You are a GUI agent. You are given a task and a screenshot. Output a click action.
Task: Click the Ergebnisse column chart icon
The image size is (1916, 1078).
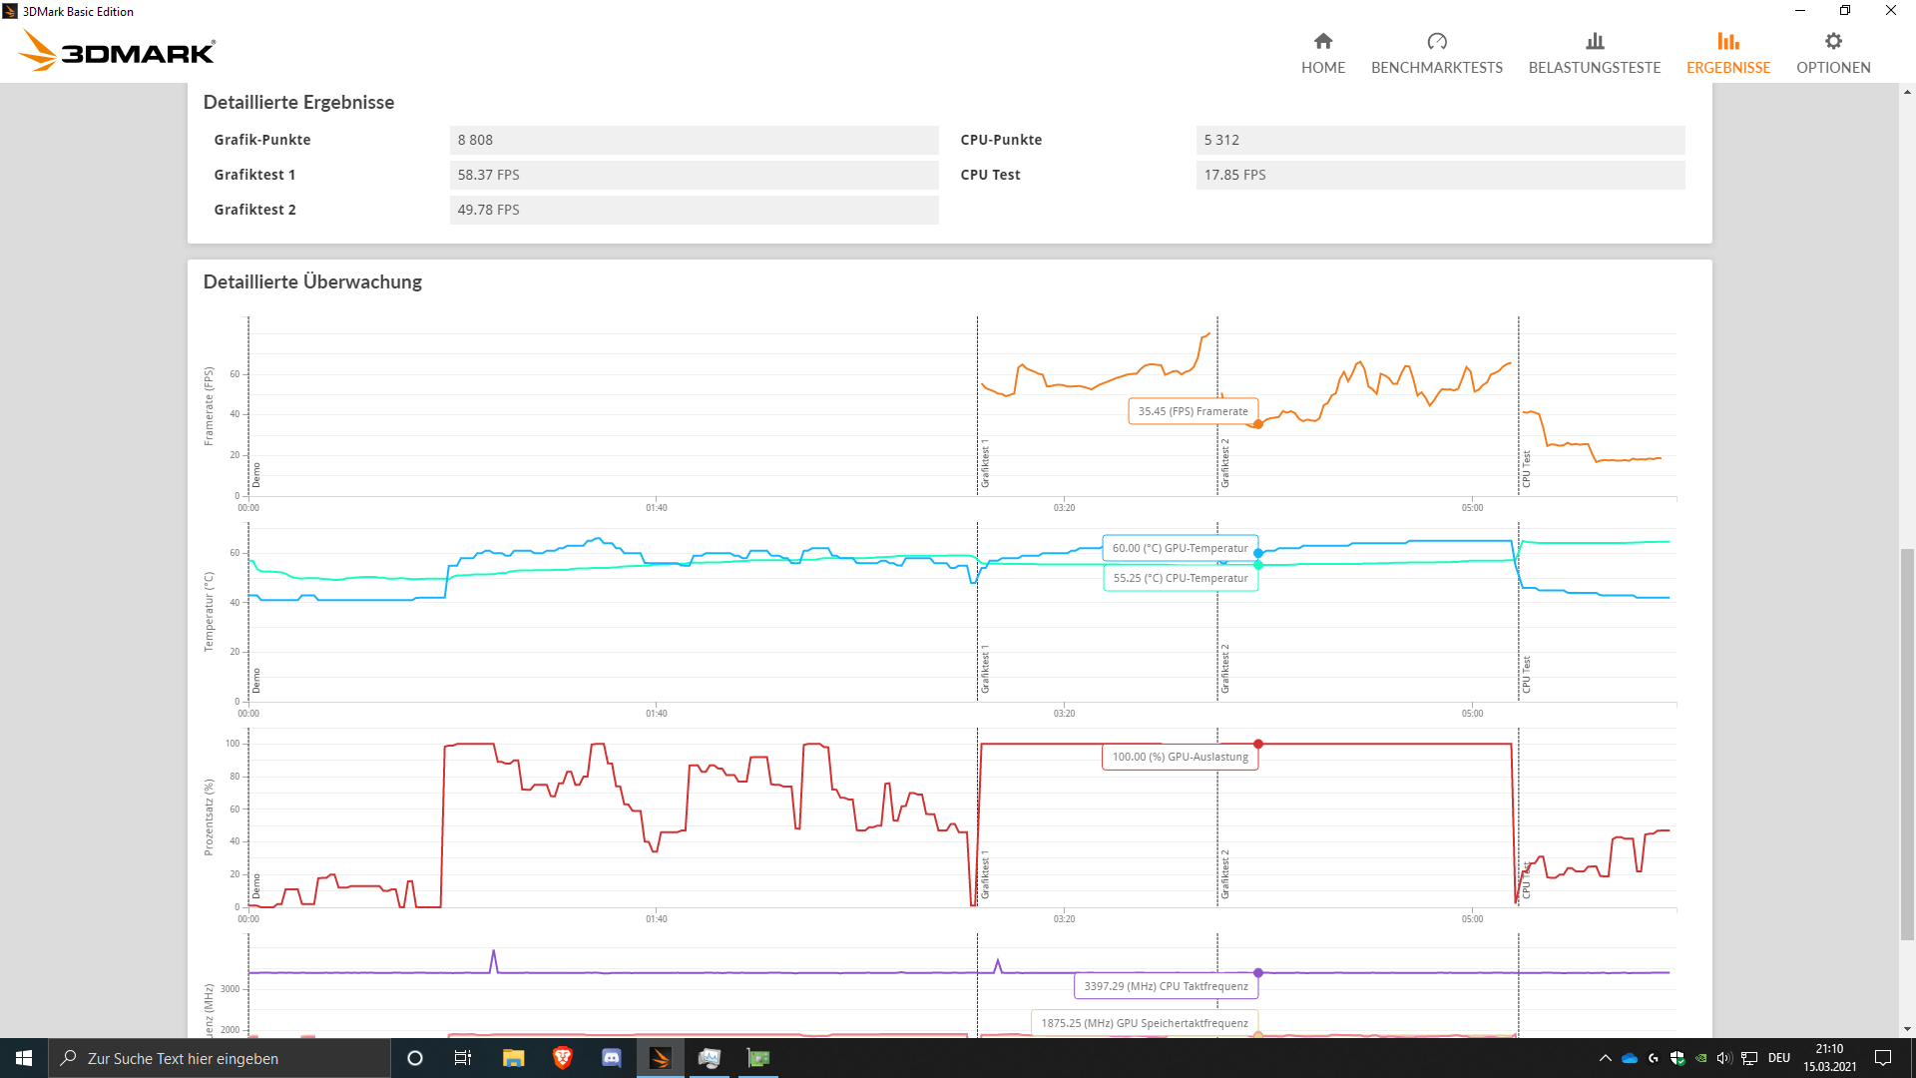1728,44
